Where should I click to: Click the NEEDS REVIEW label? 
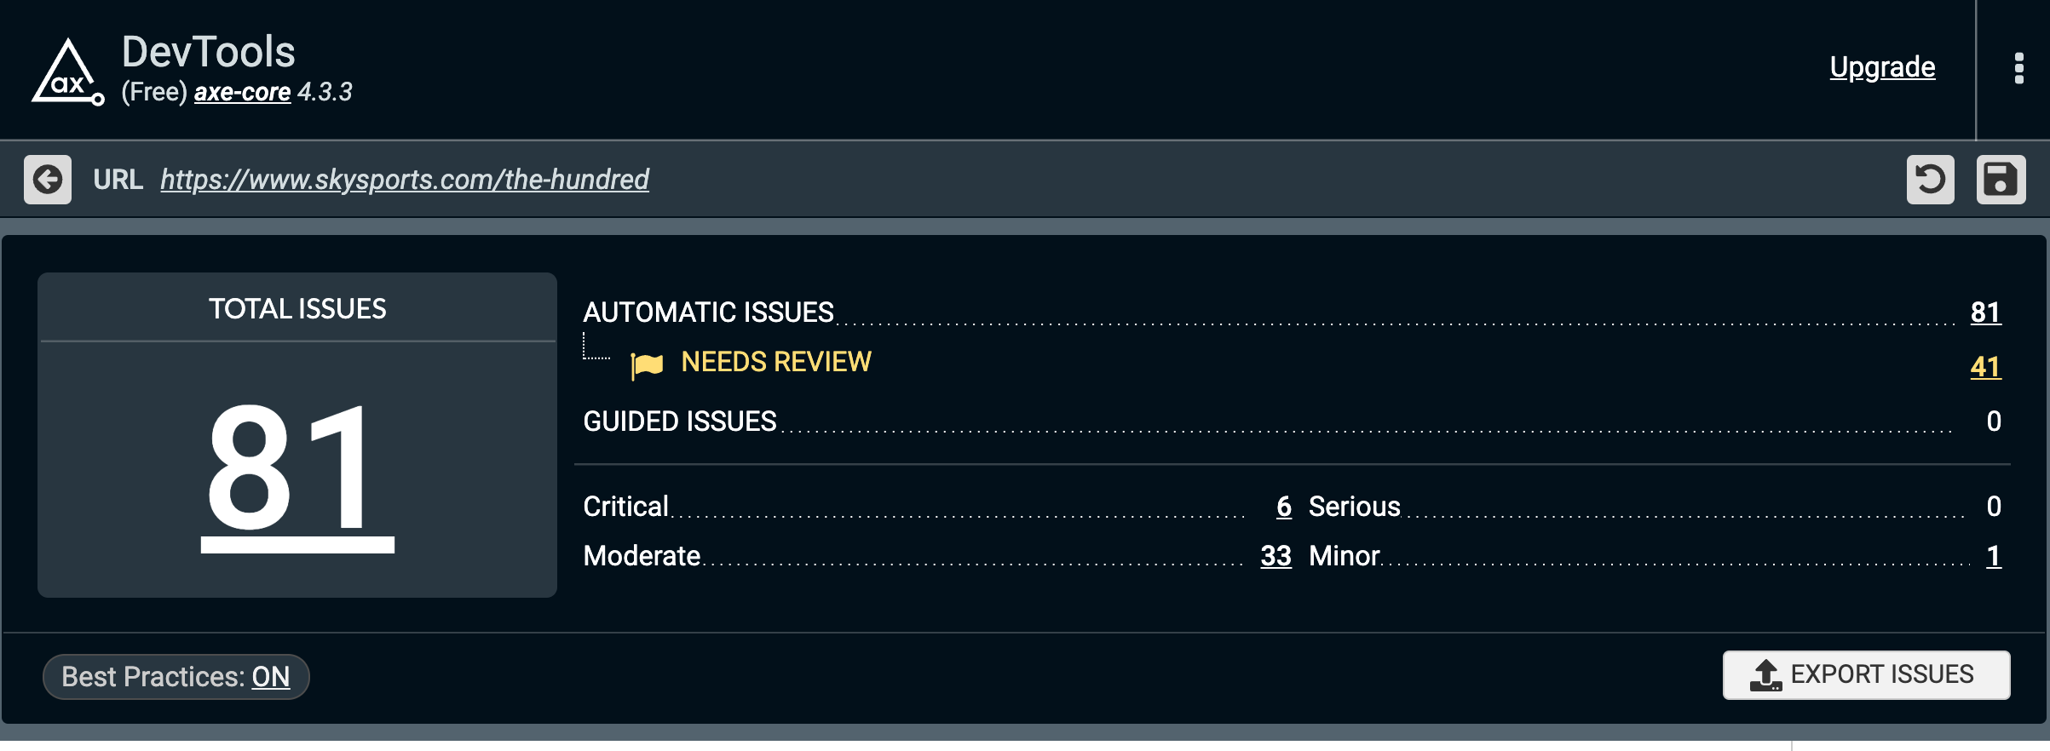(x=776, y=362)
